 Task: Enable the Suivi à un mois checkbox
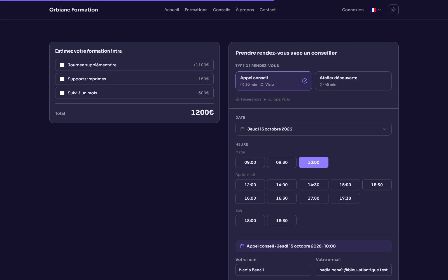click(62, 93)
